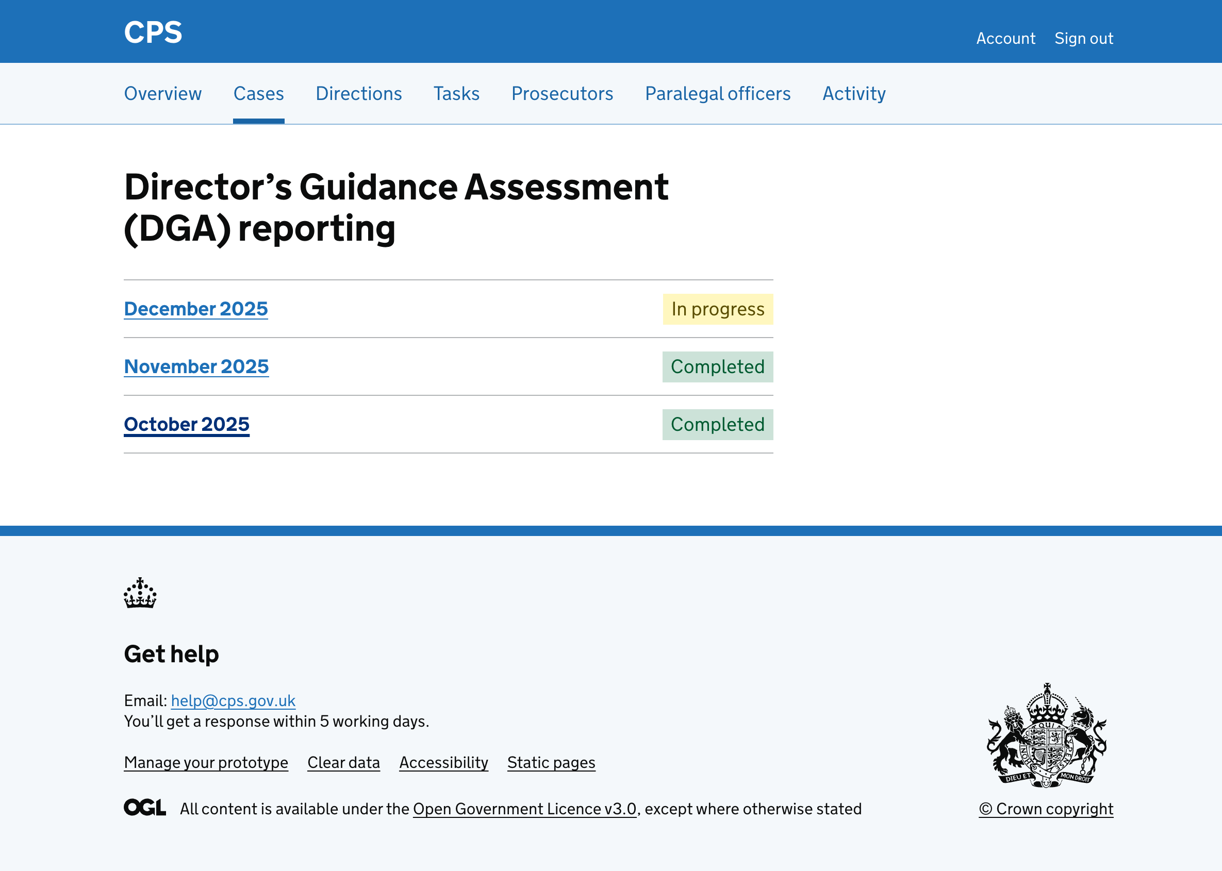
Task: Open the Paralegal officers section
Action: [718, 93]
